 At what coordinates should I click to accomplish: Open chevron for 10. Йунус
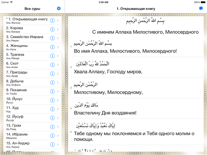[58, 100]
